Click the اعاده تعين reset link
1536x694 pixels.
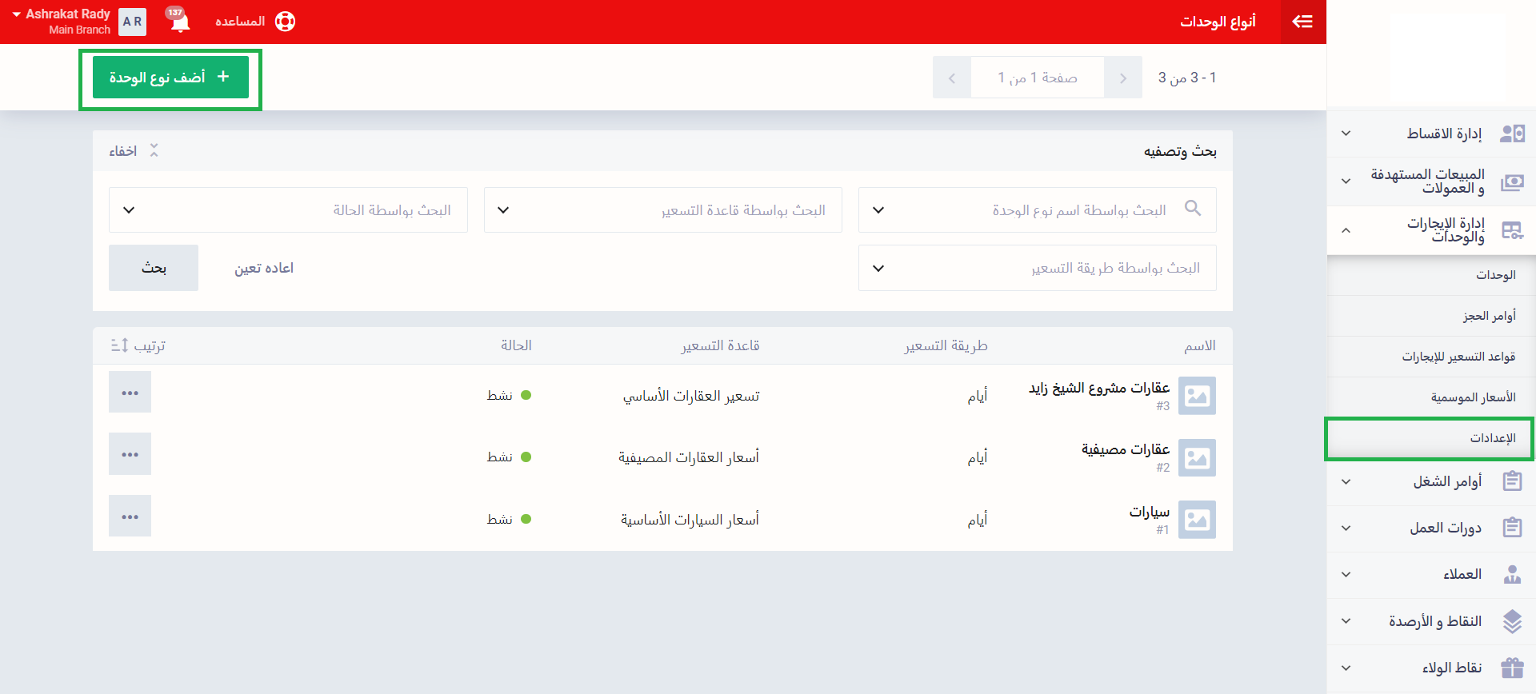[263, 268]
